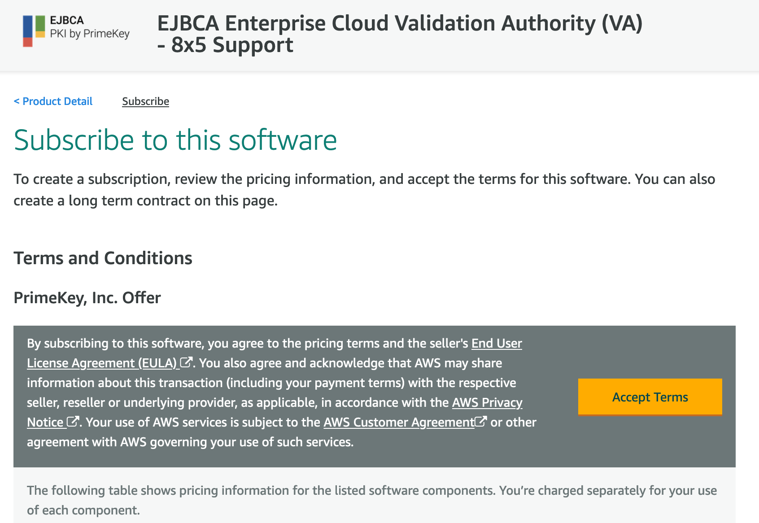The image size is (759, 523).
Task: Select the Subscribe breadcrumb tab
Action: click(145, 101)
